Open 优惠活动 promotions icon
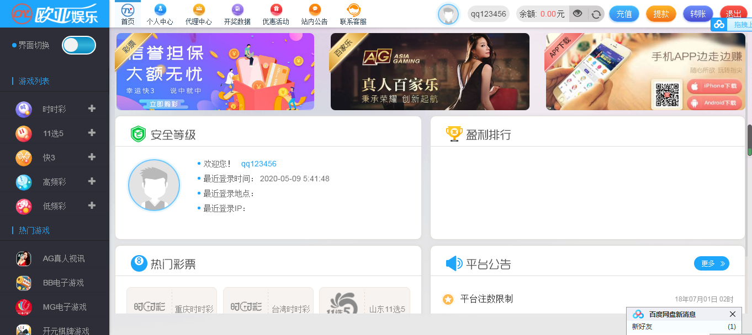 pos(275,13)
